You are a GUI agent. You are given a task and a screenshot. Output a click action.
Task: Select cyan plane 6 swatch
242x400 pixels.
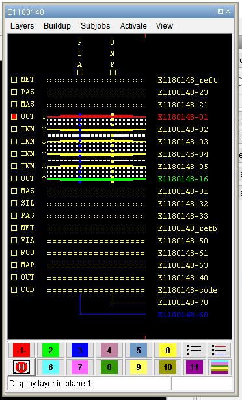tap(51, 367)
